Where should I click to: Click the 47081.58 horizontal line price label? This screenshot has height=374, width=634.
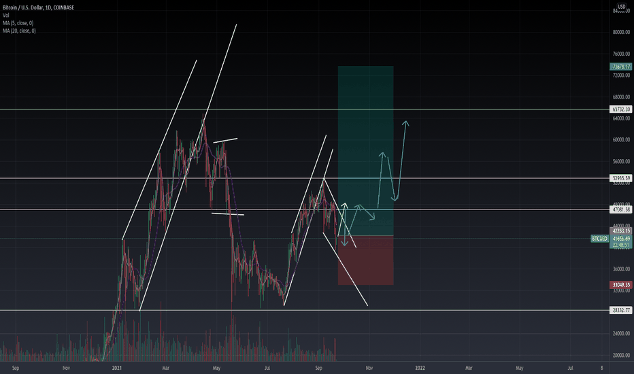[620, 209]
